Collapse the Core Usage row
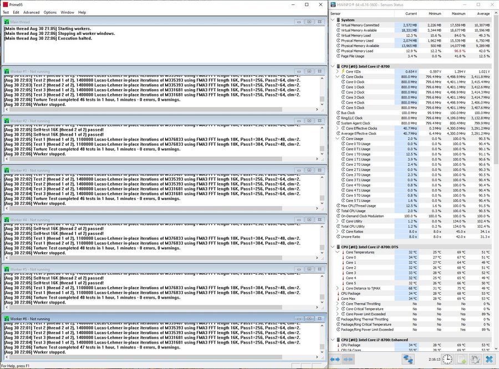 [x=338, y=139]
